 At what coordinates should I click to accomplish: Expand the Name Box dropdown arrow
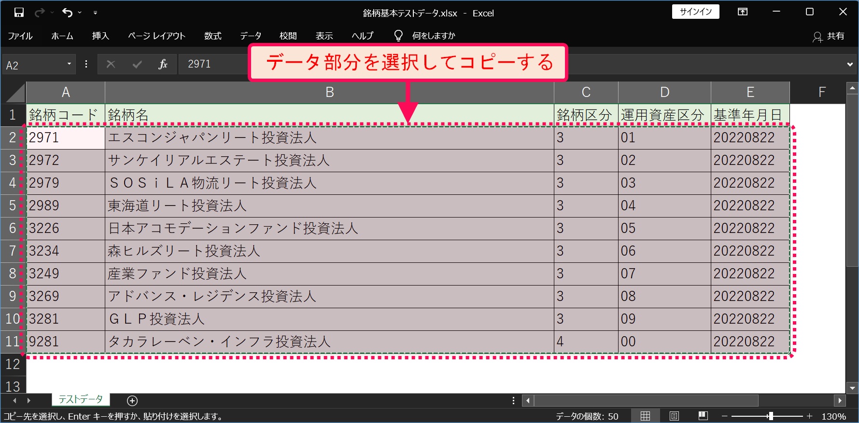(69, 64)
